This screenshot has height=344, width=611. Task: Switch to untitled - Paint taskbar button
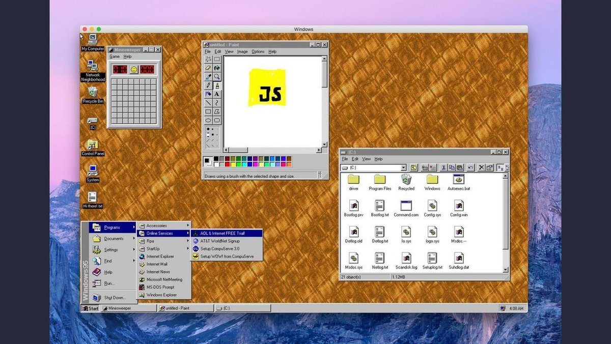point(185,308)
